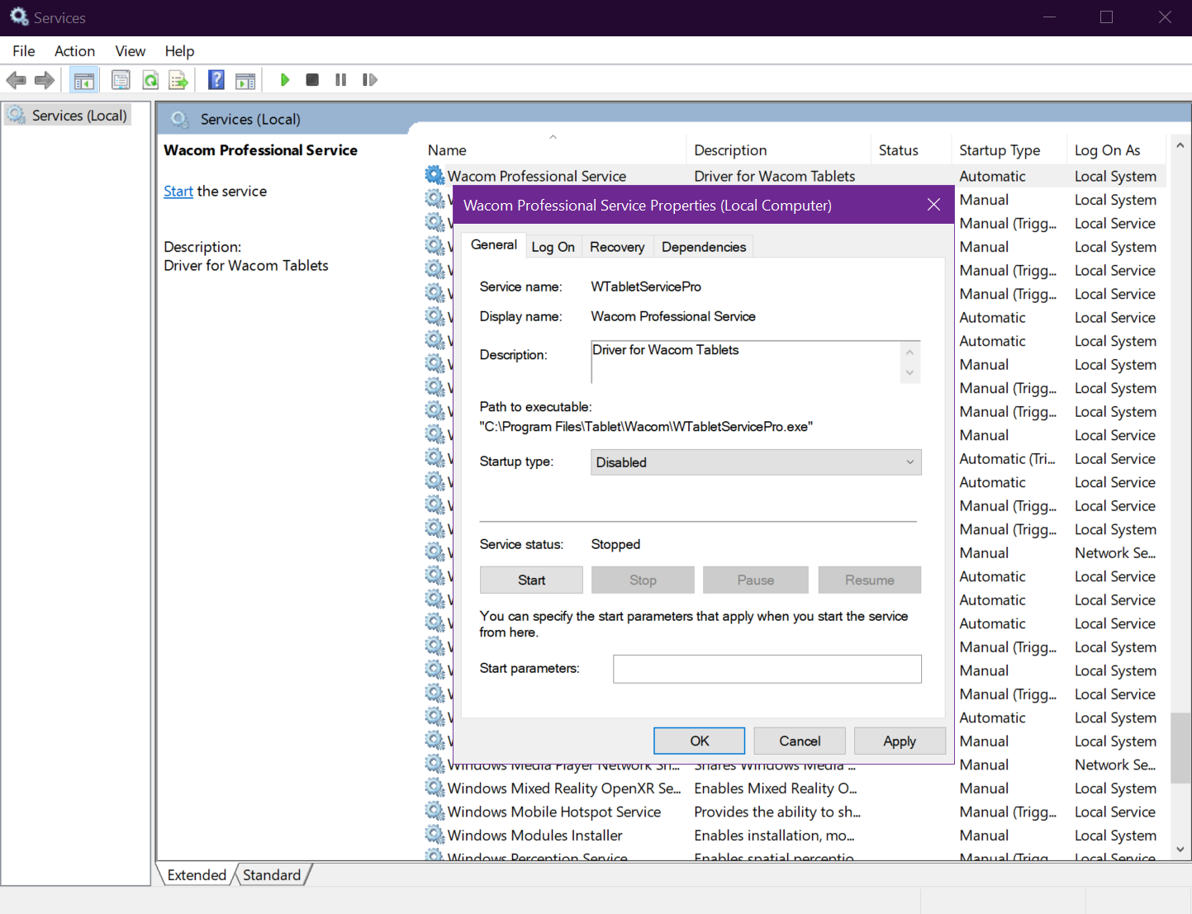Click the greyed Stop button in dialog

[643, 580]
